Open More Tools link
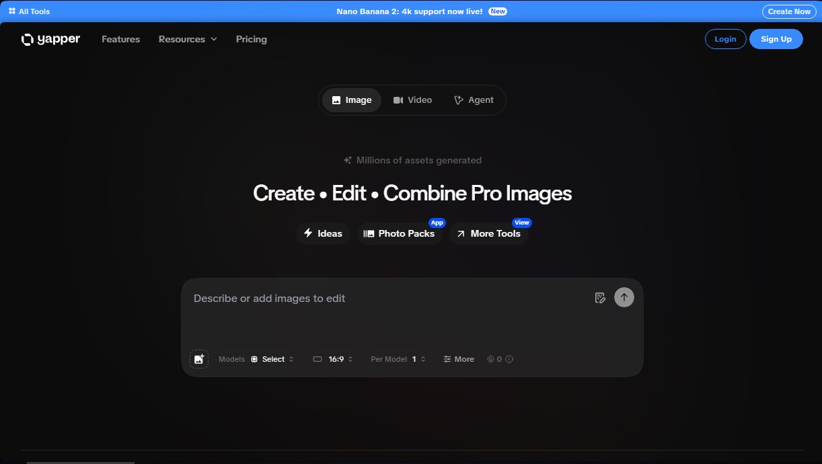 [489, 233]
